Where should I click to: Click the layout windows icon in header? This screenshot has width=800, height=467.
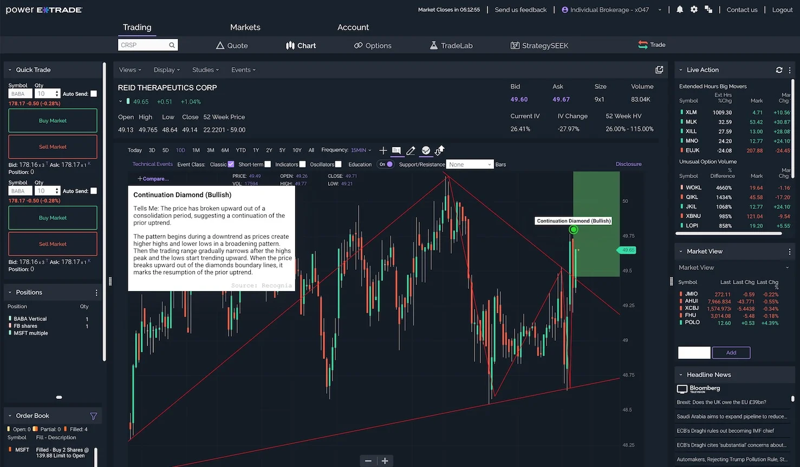708,10
